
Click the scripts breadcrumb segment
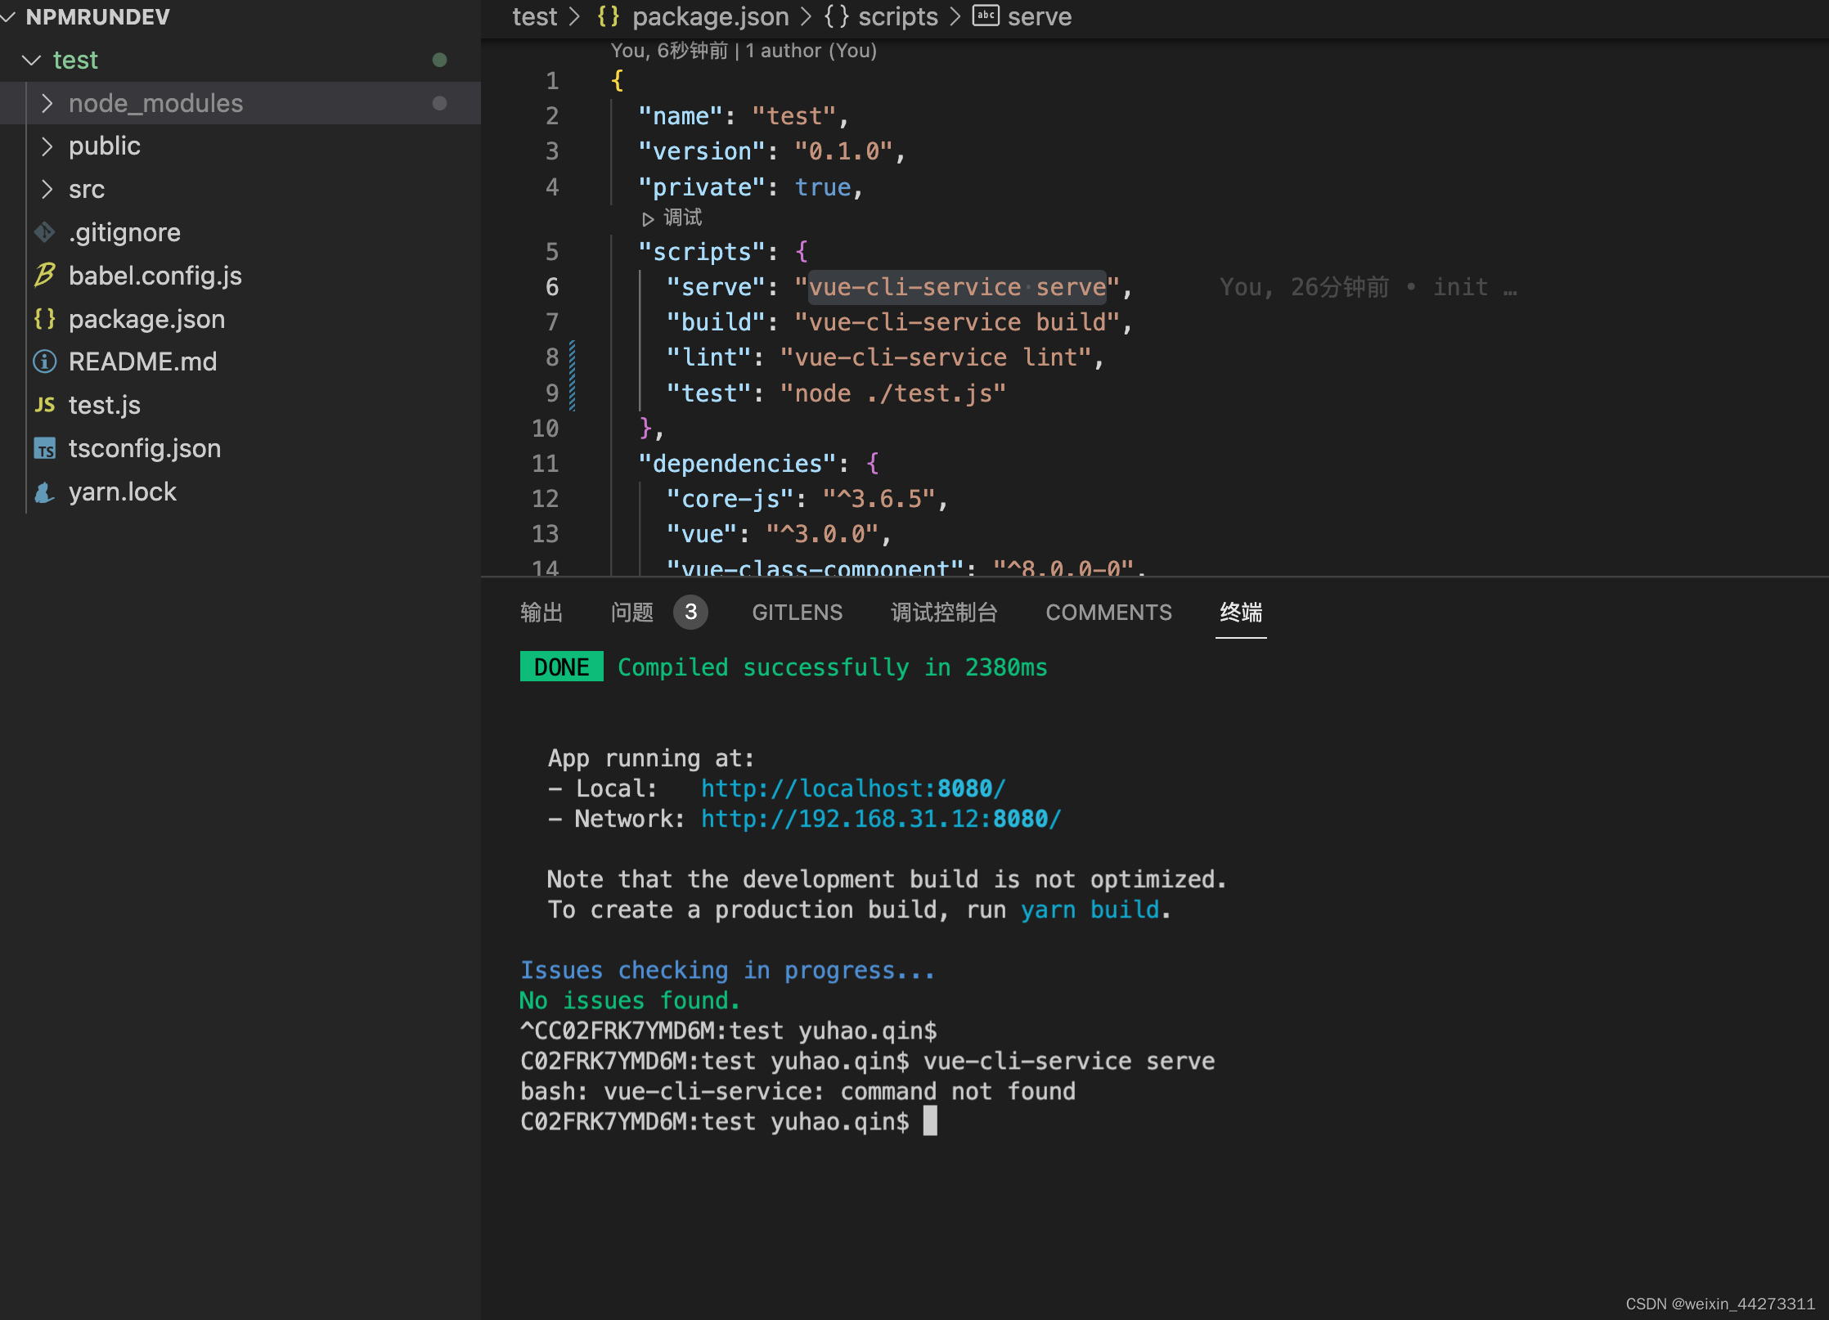(x=897, y=16)
